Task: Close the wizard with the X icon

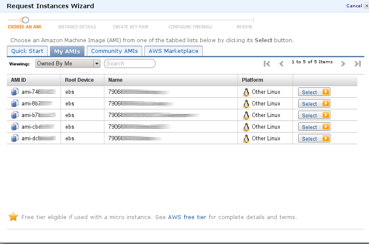Action: point(366,6)
